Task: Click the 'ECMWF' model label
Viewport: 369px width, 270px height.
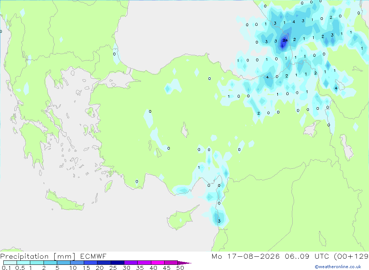Action: click(93, 256)
